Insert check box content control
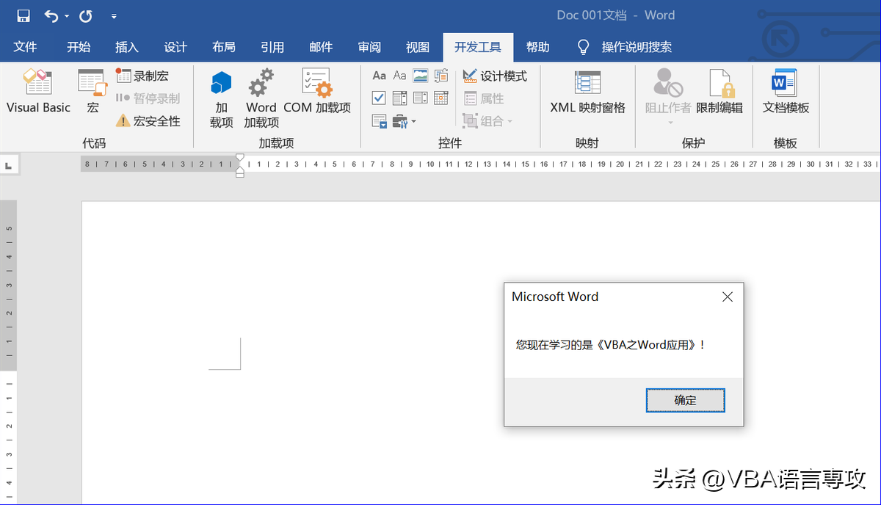The height and width of the screenshot is (505, 881). coord(379,98)
